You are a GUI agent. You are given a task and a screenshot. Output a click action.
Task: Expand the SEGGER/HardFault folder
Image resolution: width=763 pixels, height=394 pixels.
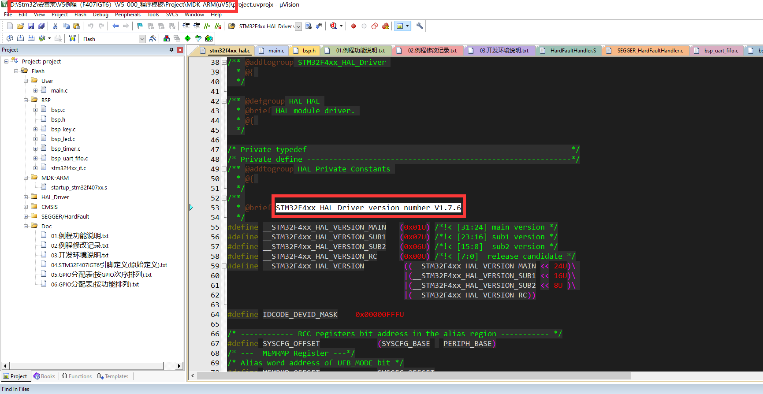tap(26, 216)
